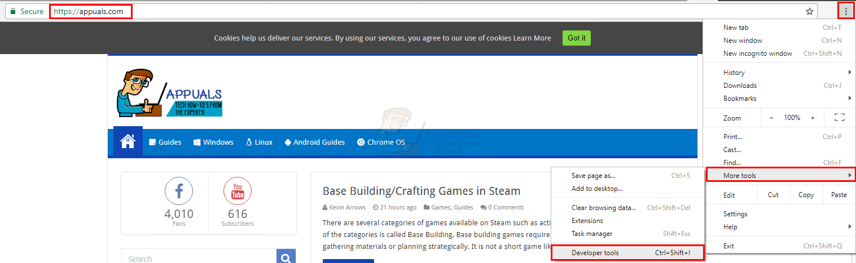Increase zoom with plus button
This screenshot has width=856, height=263.
click(813, 118)
